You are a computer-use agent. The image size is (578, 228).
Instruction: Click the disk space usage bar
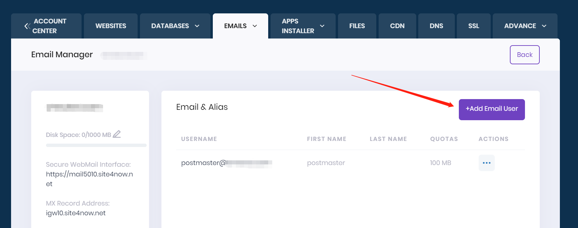96,145
